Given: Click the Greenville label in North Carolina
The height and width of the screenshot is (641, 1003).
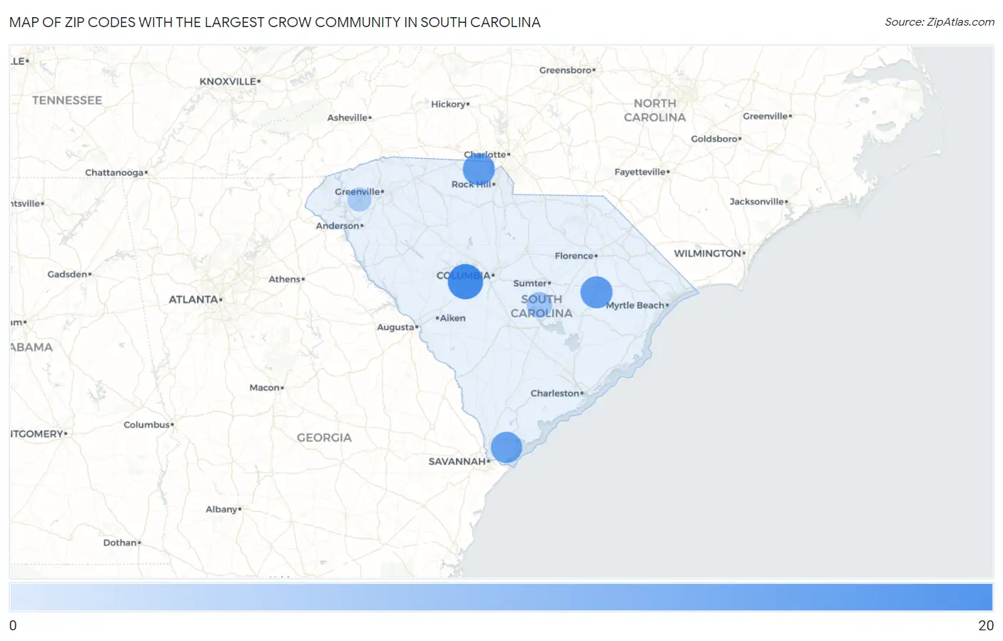Looking at the screenshot, I should click(x=766, y=116).
